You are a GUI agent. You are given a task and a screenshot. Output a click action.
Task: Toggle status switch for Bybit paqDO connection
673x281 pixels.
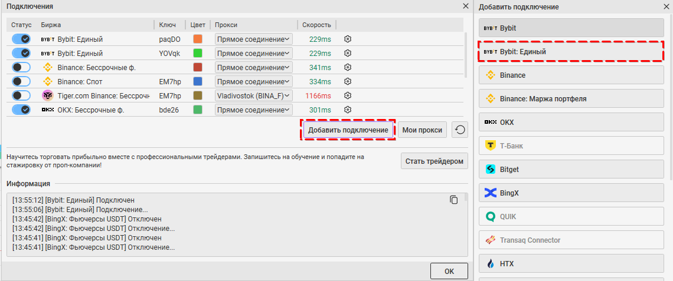tap(21, 39)
